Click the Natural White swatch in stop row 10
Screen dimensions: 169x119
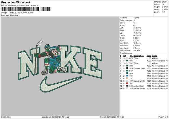pyautogui.click(x=127, y=81)
